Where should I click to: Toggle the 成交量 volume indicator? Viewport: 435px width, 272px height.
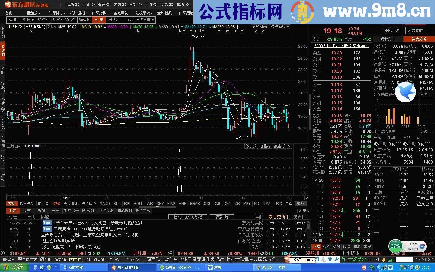click(x=43, y=204)
